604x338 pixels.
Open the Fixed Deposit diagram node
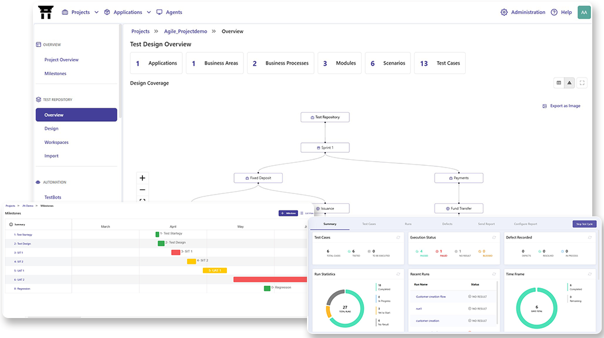click(x=258, y=178)
